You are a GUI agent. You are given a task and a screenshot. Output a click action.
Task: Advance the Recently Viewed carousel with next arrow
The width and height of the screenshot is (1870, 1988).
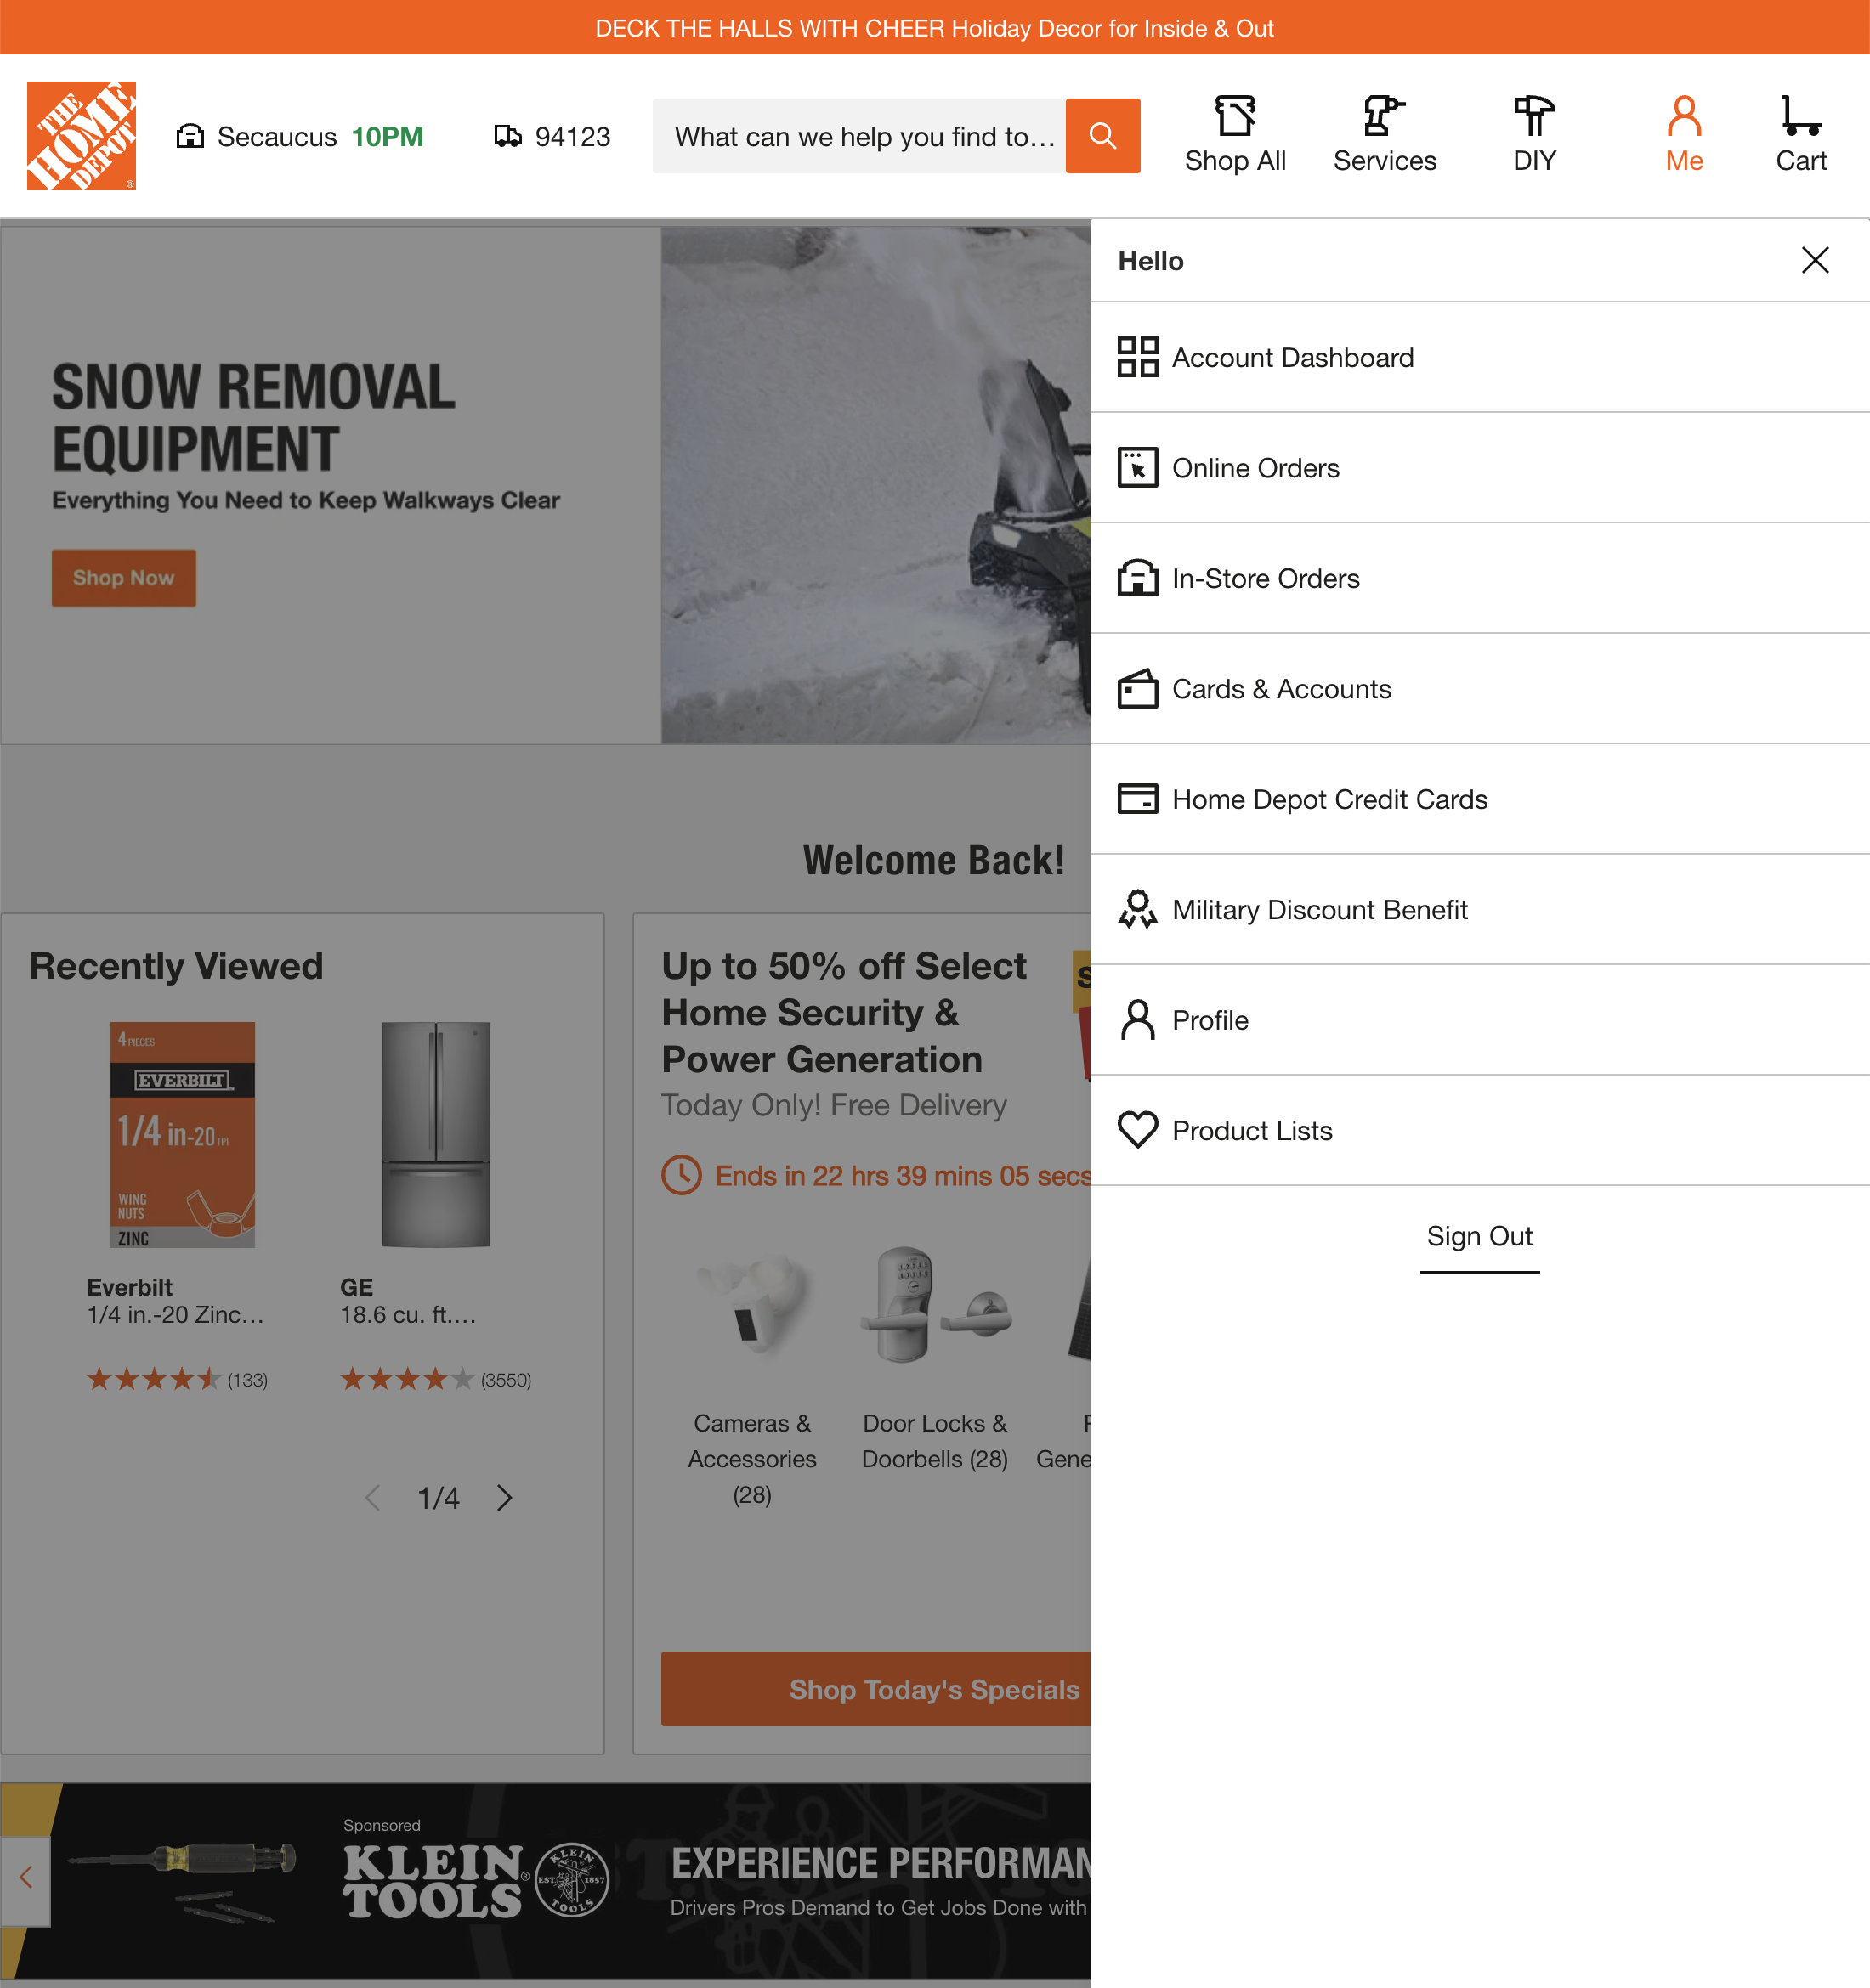504,1498
